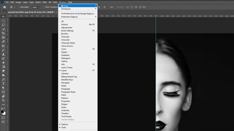Screen dimensions: 234x131
Task: Click the foreground black color swatch
Action: pyautogui.click(x=2, y=112)
